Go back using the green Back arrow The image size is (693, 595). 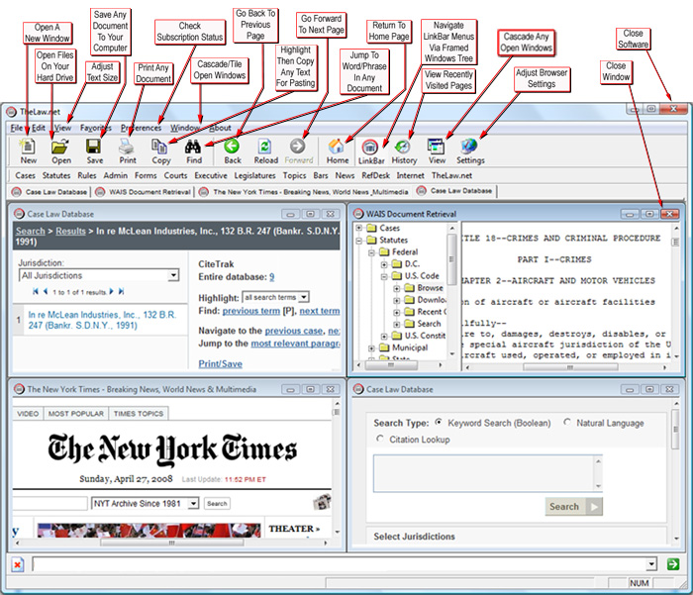coord(232,146)
